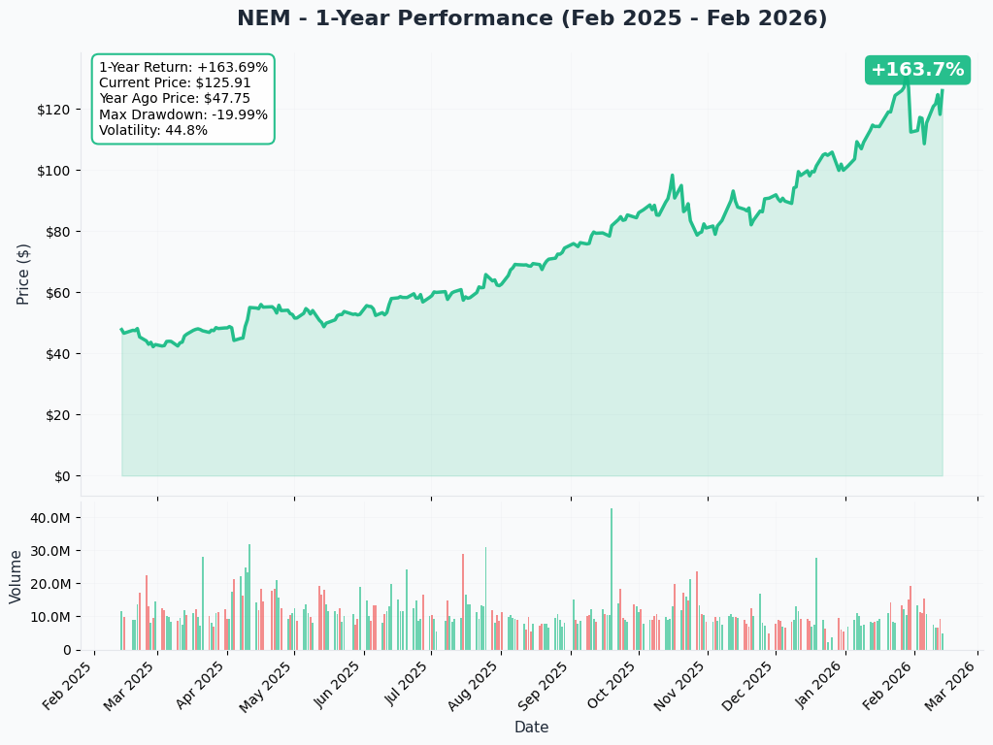The image size is (993, 745).
Task: Click the Volatility: 44.8% line
Action: [x=153, y=130]
